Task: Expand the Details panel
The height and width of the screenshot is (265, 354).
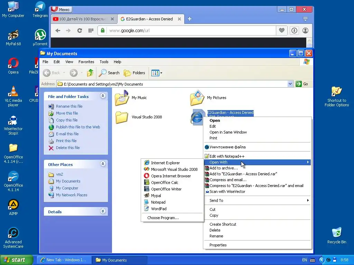Action: 103,211
